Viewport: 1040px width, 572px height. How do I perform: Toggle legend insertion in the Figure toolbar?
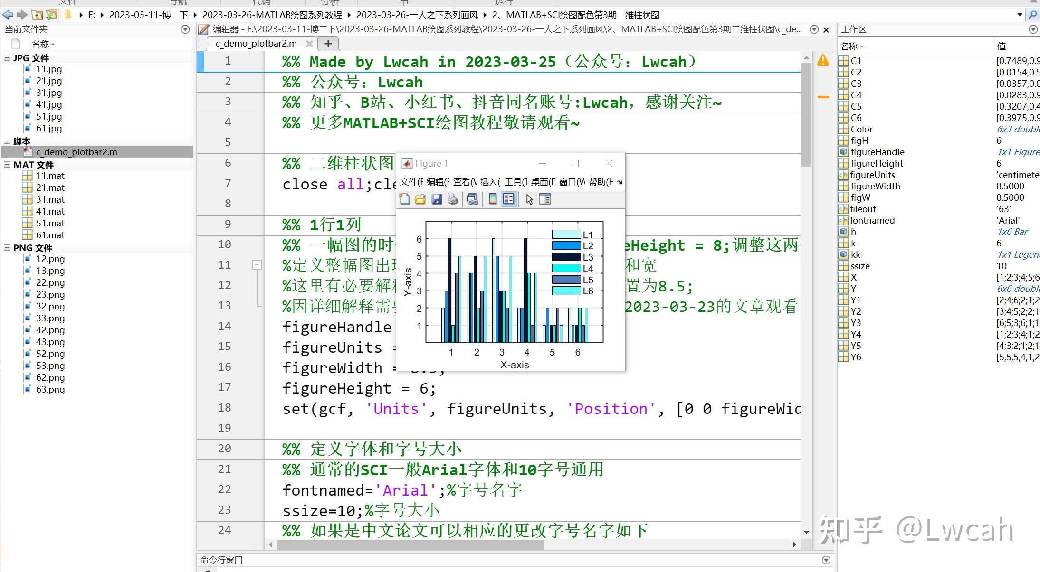click(x=508, y=199)
